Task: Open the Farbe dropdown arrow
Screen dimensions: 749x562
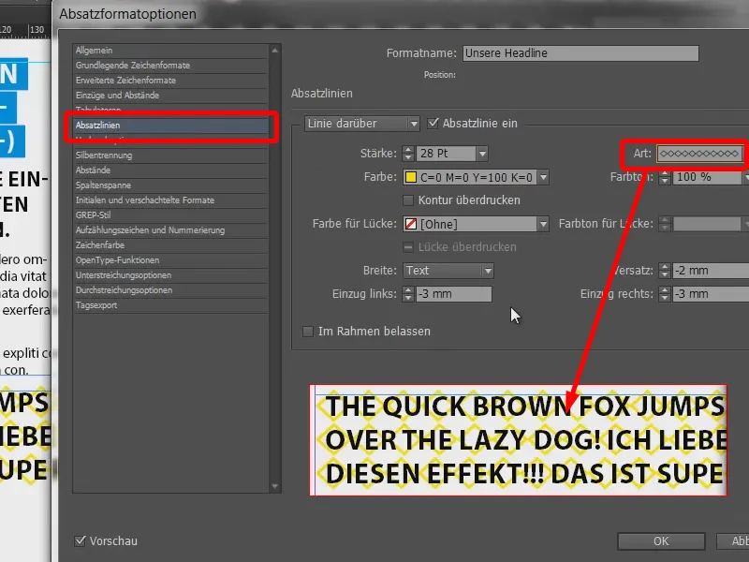Action: pyautogui.click(x=543, y=177)
